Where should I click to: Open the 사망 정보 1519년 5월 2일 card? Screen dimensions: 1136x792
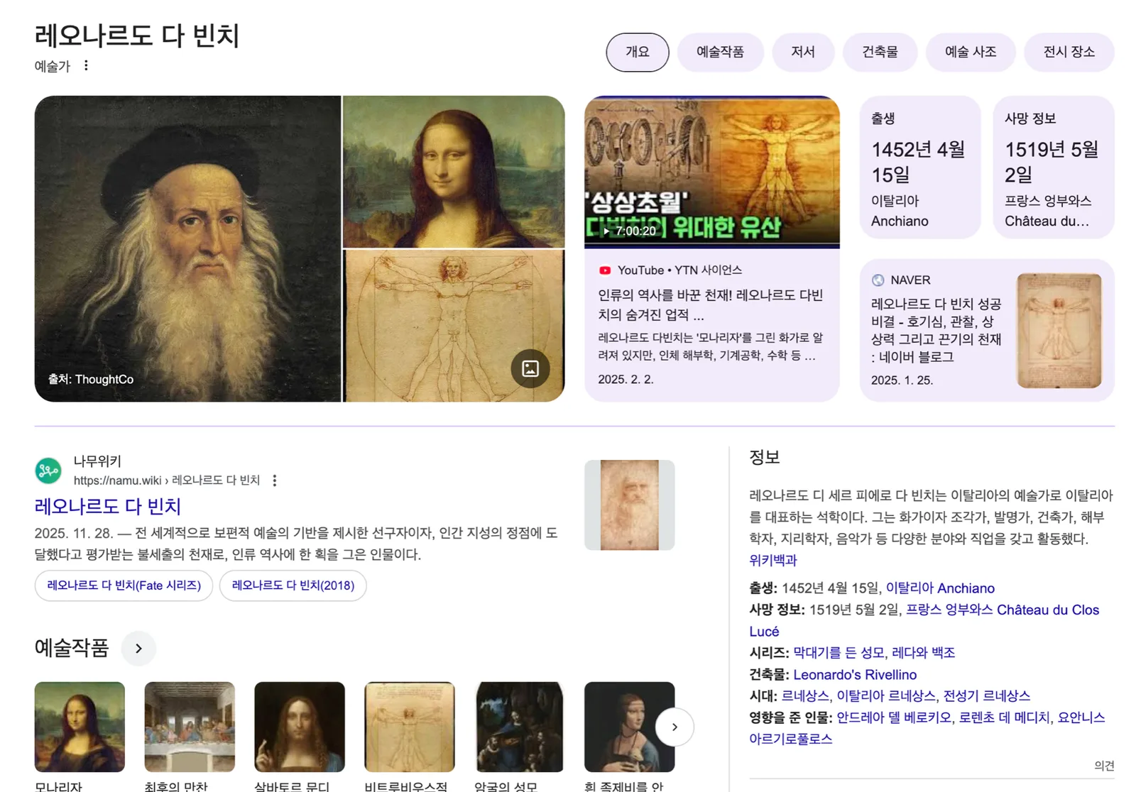[x=1054, y=167]
